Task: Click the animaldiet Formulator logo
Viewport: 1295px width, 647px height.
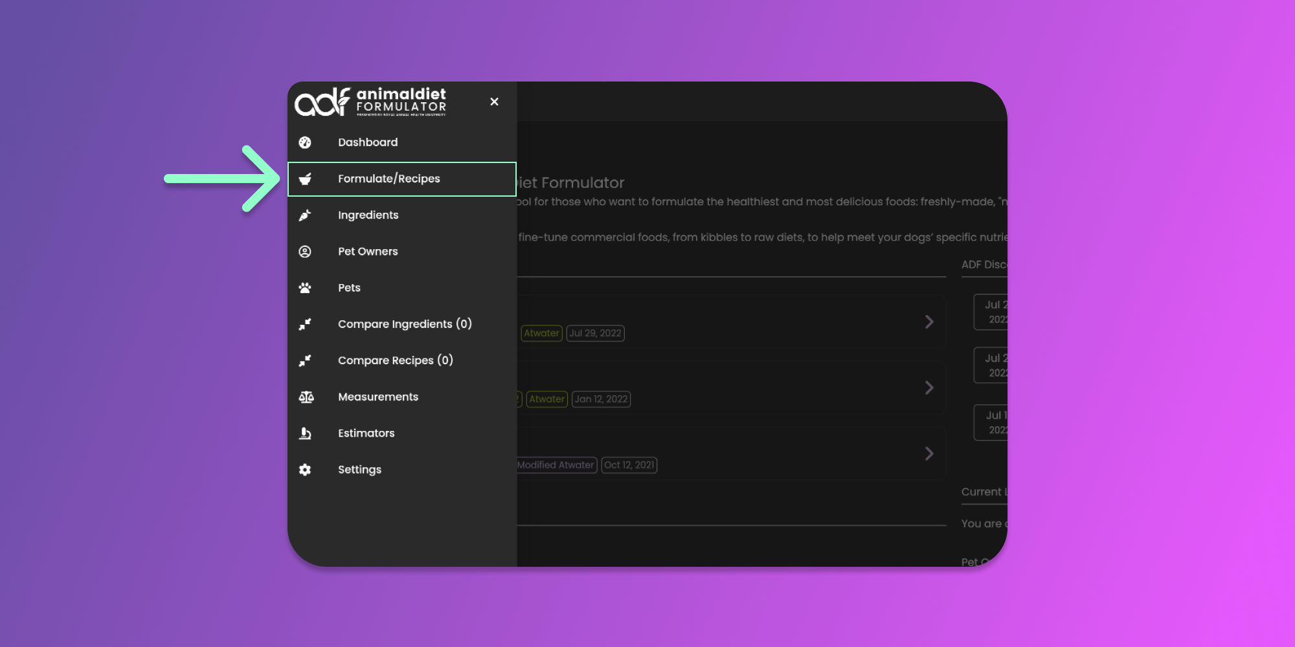Action: [370, 102]
